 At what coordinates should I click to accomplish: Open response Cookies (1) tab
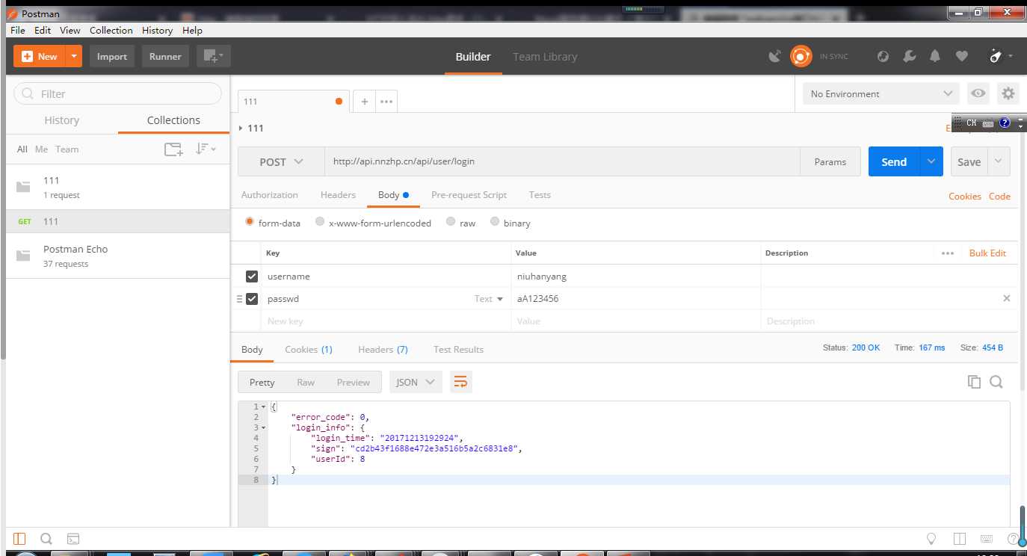pyautogui.click(x=309, y=349)
